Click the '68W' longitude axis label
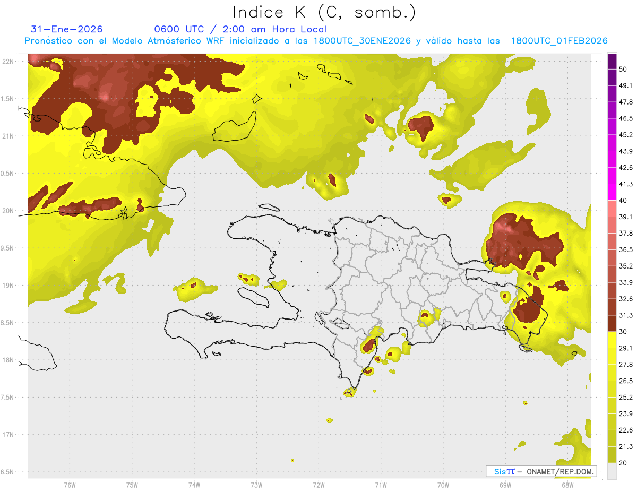 (567, 485)
